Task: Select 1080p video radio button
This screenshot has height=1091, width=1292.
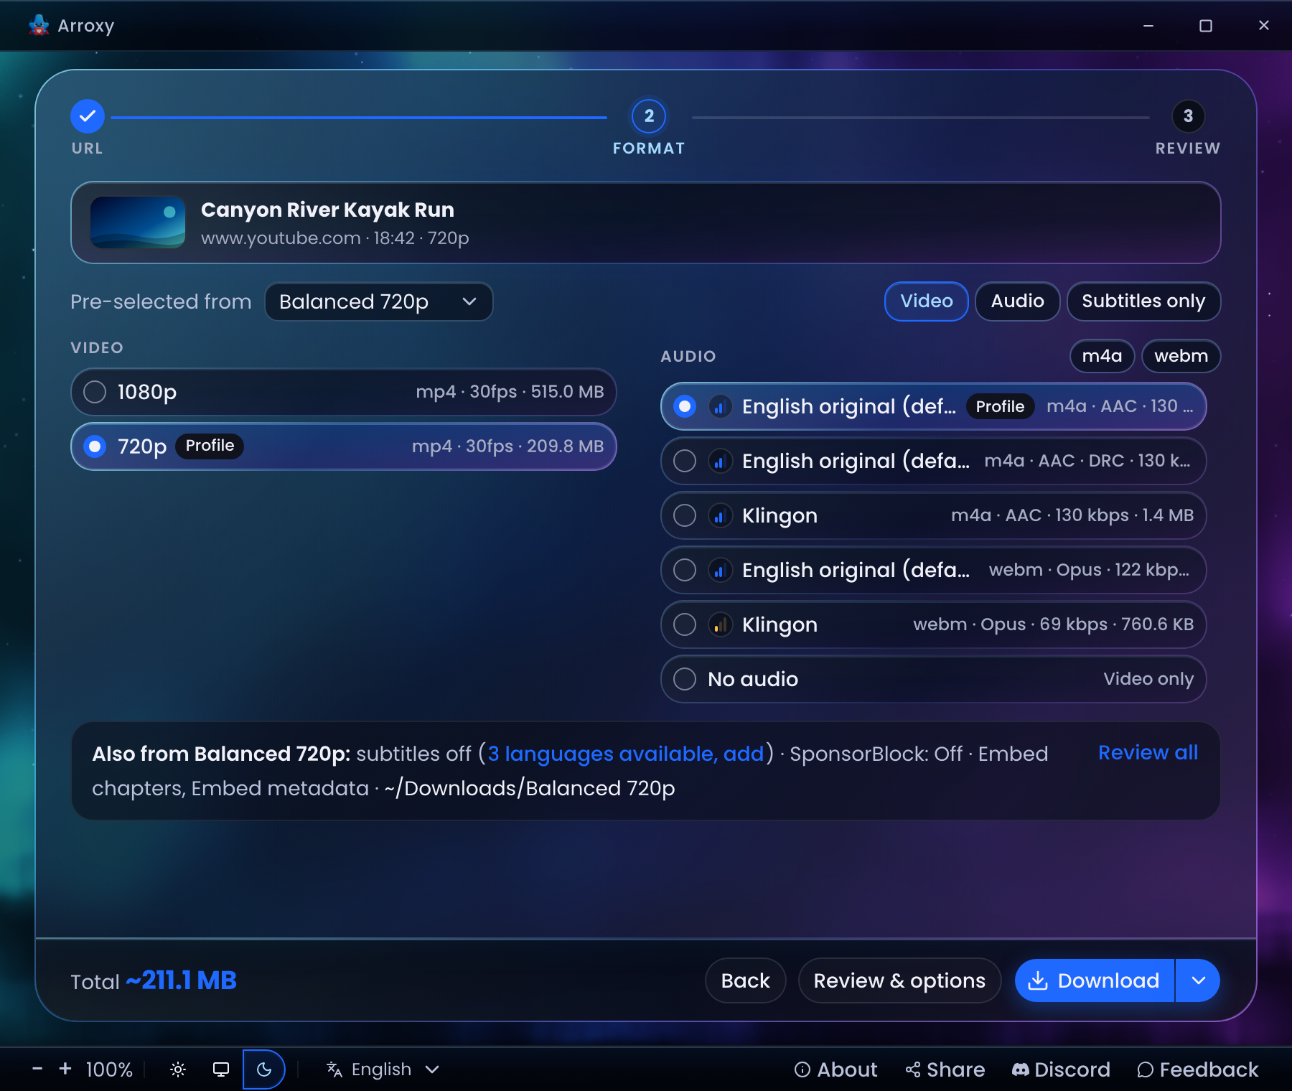Action: click(95, 392)
